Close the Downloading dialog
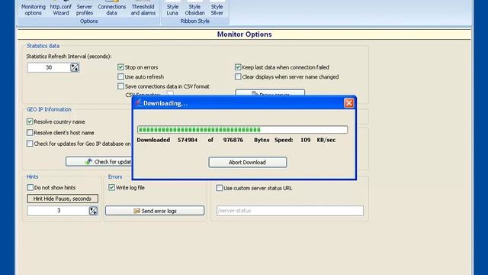The width and height of the screenshot is (488, 275). pos(348,103)
